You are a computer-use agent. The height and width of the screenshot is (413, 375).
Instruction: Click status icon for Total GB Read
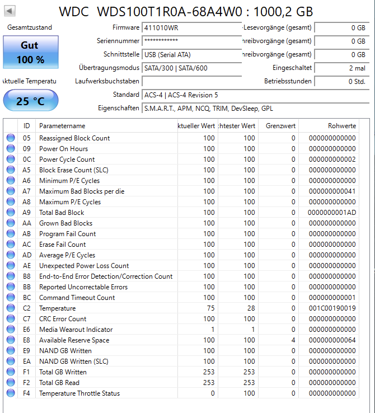(x=11, y=382)
